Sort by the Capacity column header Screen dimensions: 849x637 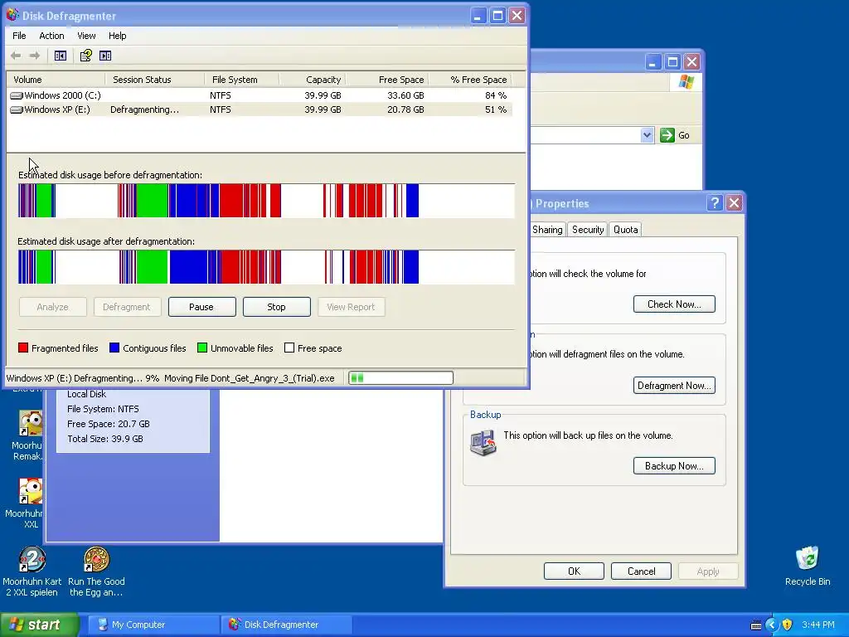(x=313, y=80)
